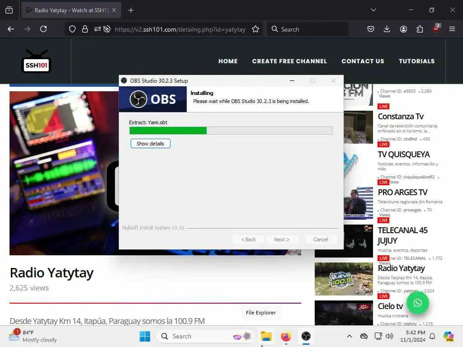
Task: Reload the page in Firefox
Action: point(43,29)
